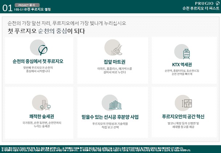The image size is (221, 153).
Task: Click description 첫번째 푸르지오가 순천의 중심에서 시작합니다
Action: [38, 69]
